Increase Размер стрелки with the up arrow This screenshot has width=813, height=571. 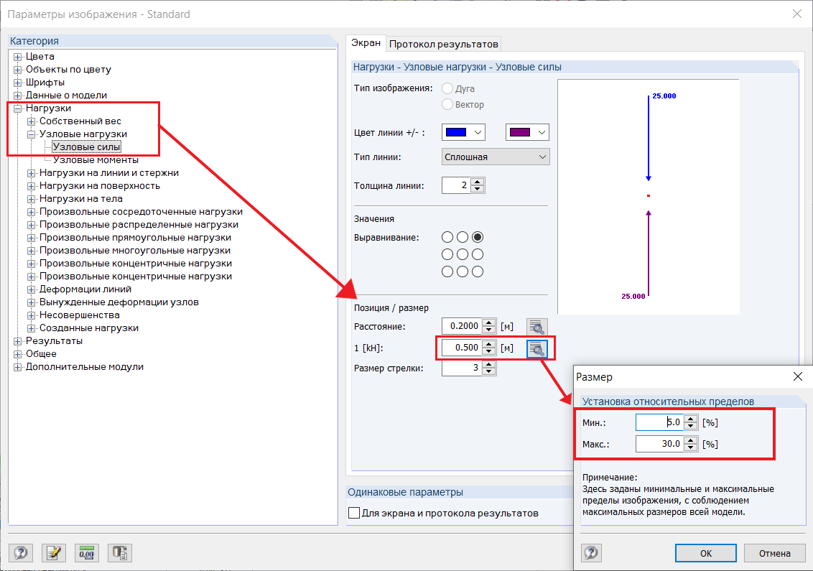coord(488,365)
